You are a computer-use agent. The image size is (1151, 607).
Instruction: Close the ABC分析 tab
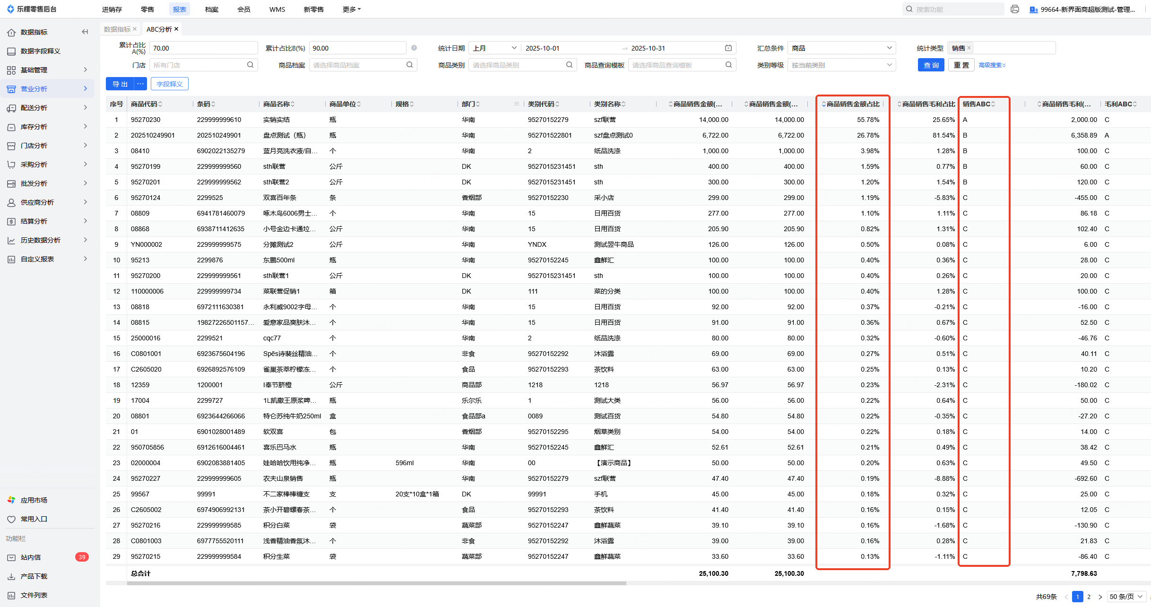176,29
